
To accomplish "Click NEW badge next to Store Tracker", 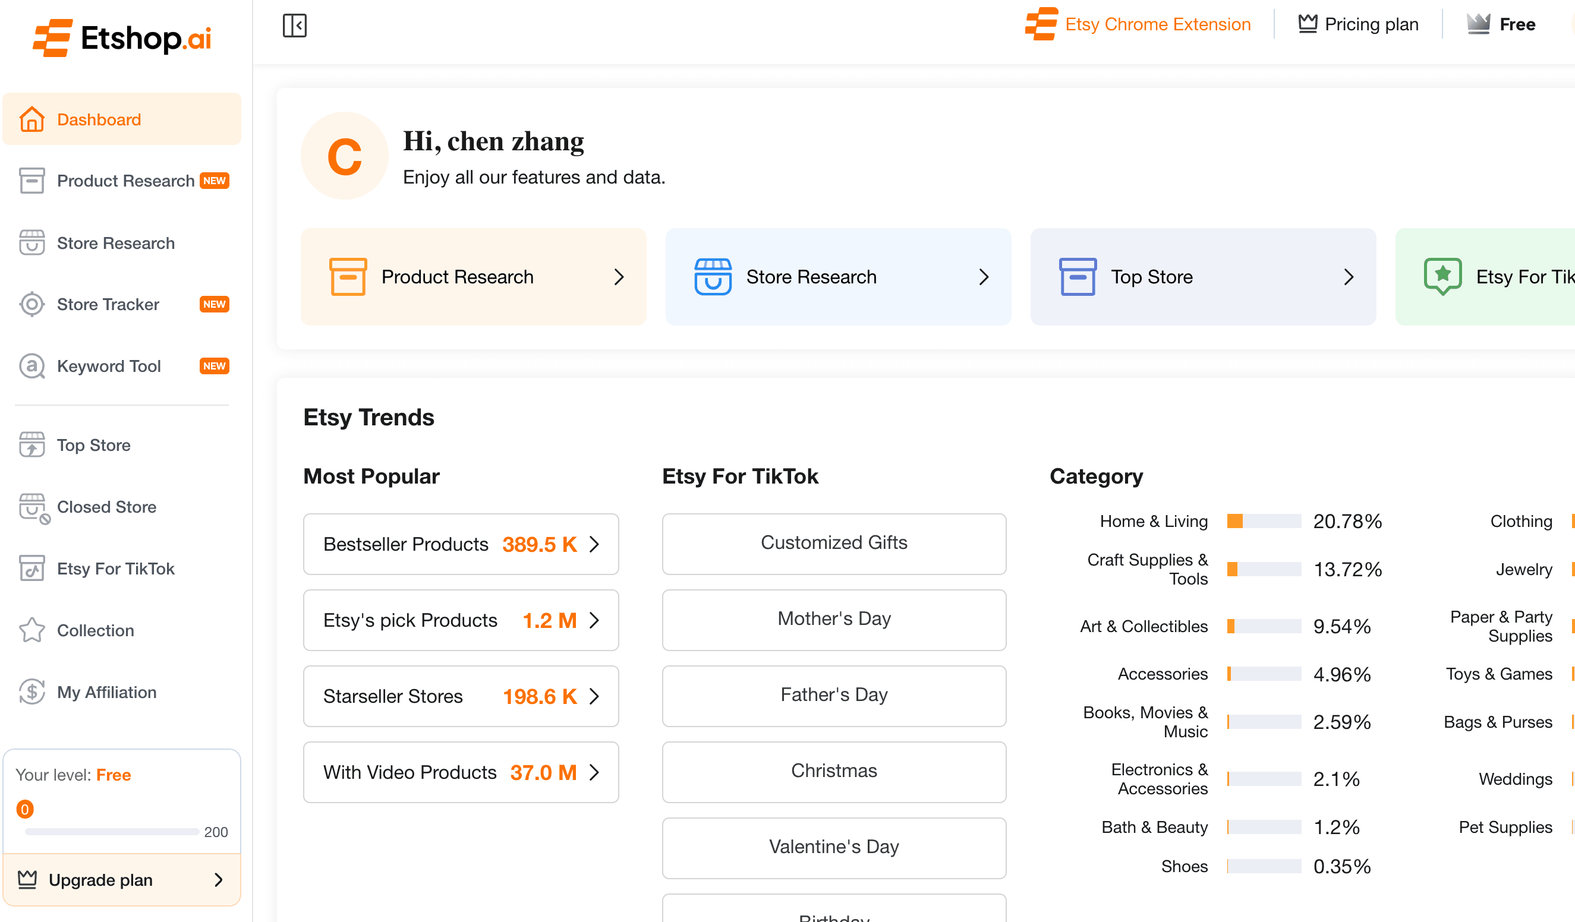I will click(x=215, y=304).
